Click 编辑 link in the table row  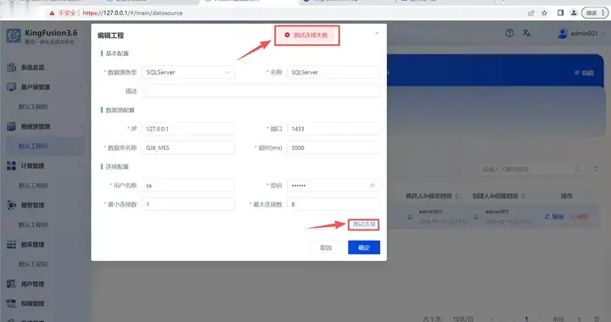pos(554,216)
